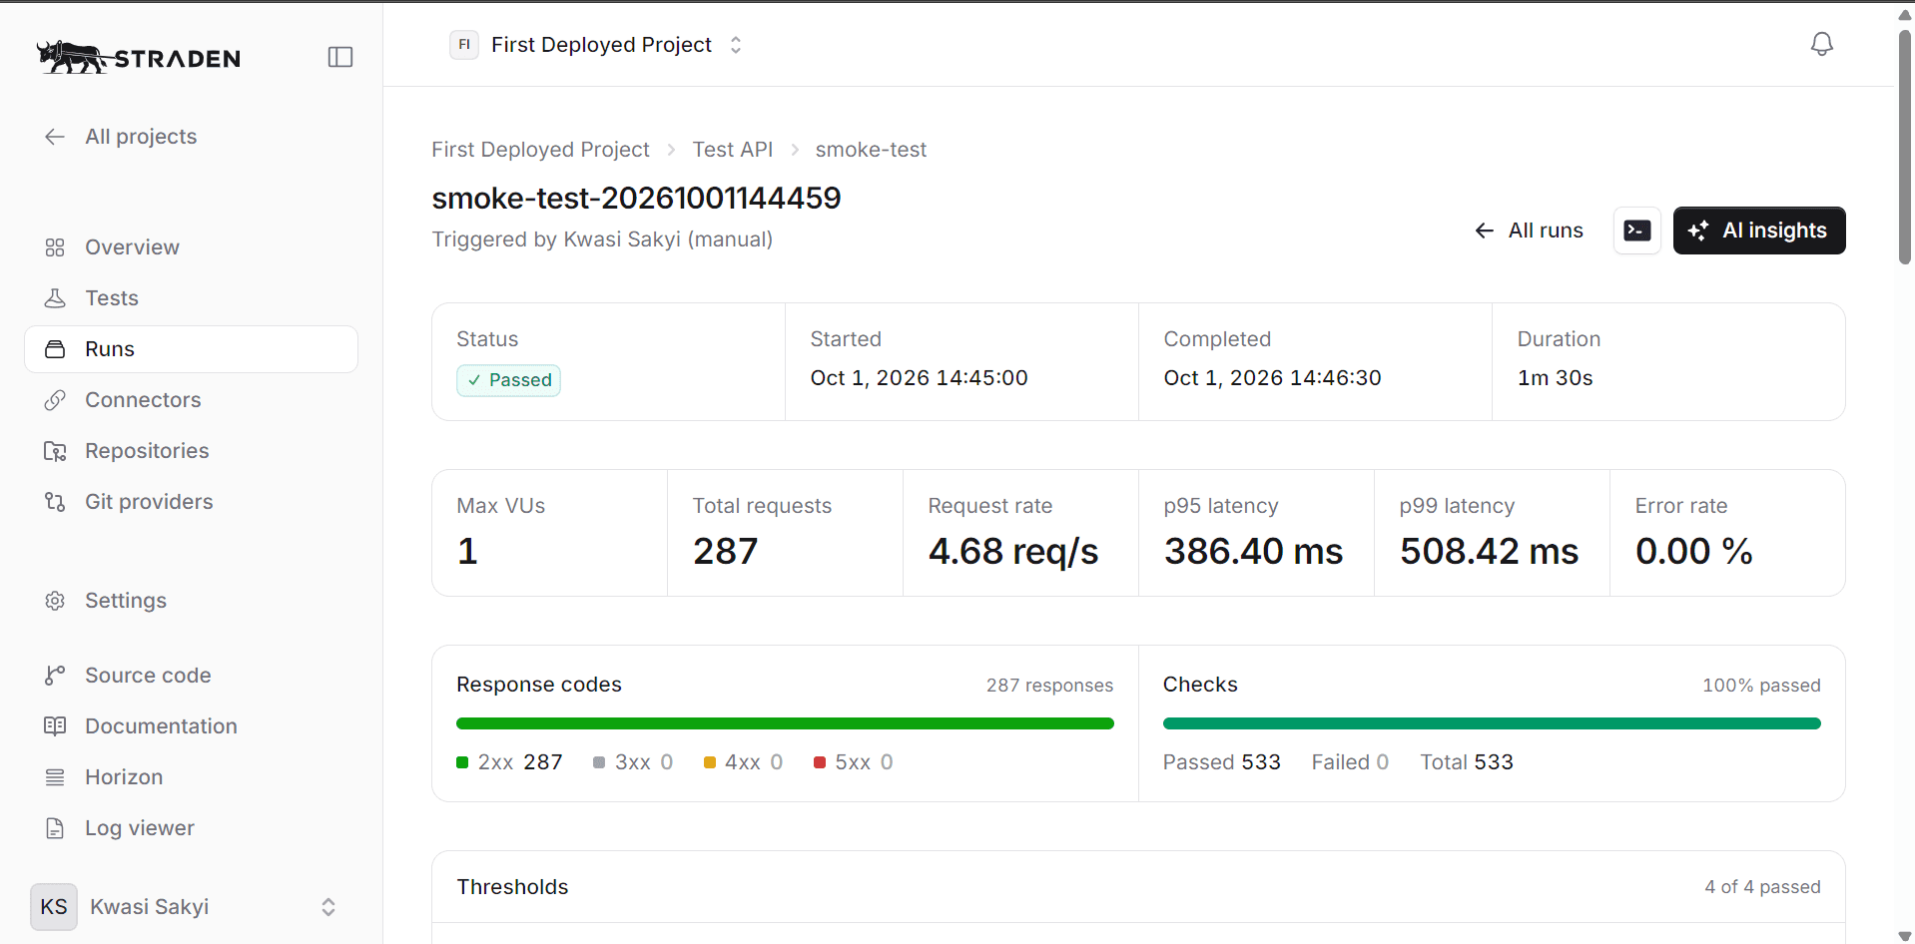
Task: Click the page vertical scrollbar thumb
Action: pos(1905,148)
